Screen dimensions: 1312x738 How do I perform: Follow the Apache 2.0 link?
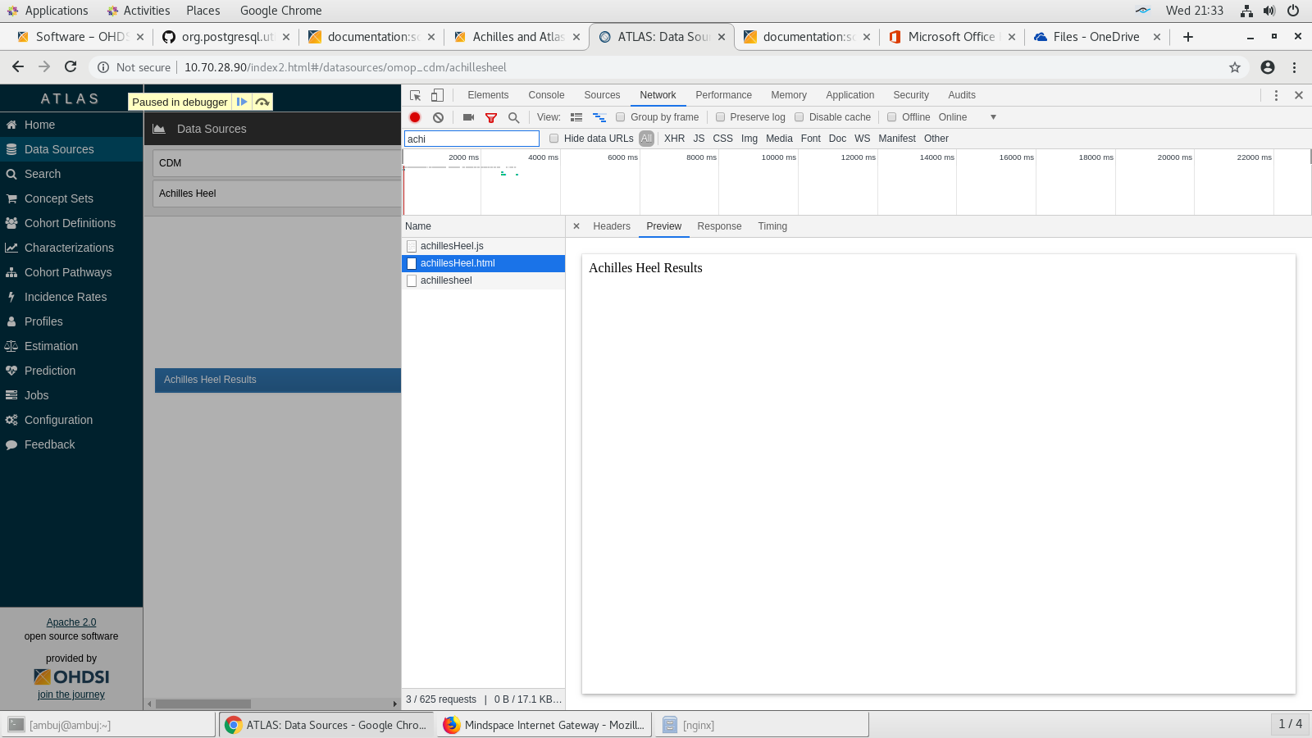pyautogui.click(x=71, y=622)
